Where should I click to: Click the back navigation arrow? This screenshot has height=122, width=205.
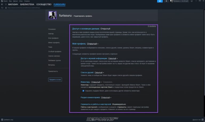point(2,5)
